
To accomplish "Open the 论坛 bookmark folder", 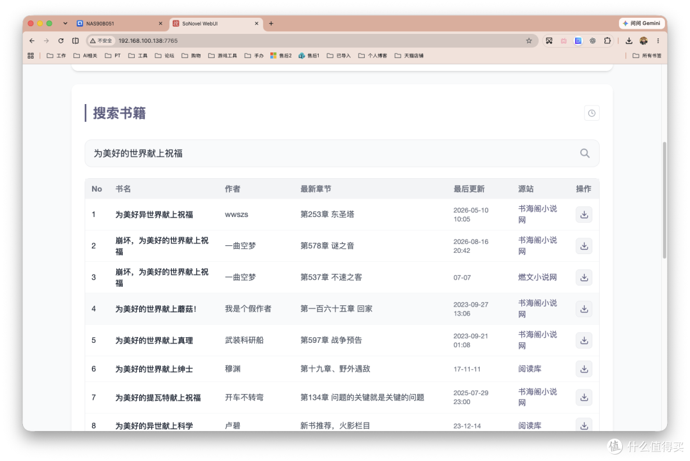I will [x=165, y=56].
